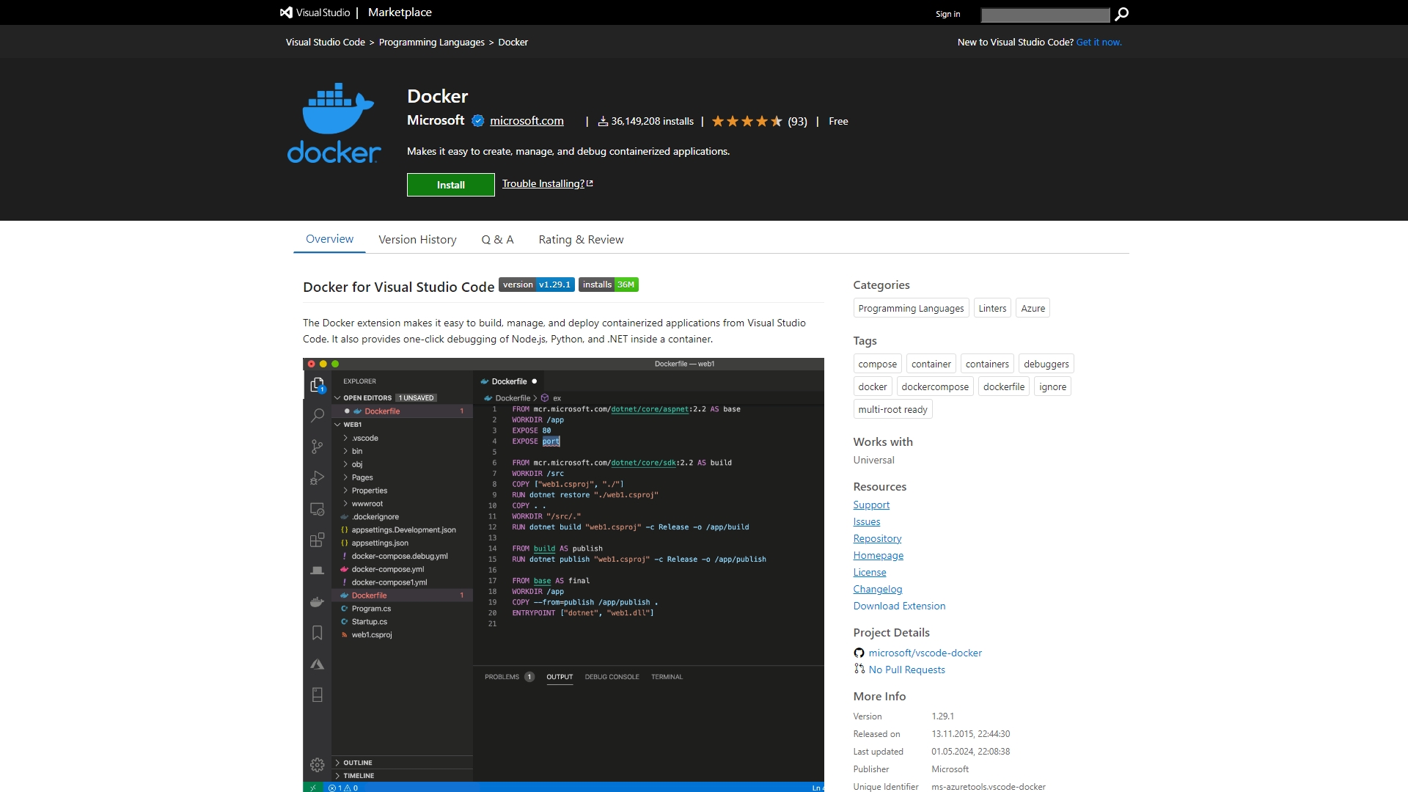Screen dimensions: 1408x792
Task: Click the debuggers tag
Action: coord(1046,364)
